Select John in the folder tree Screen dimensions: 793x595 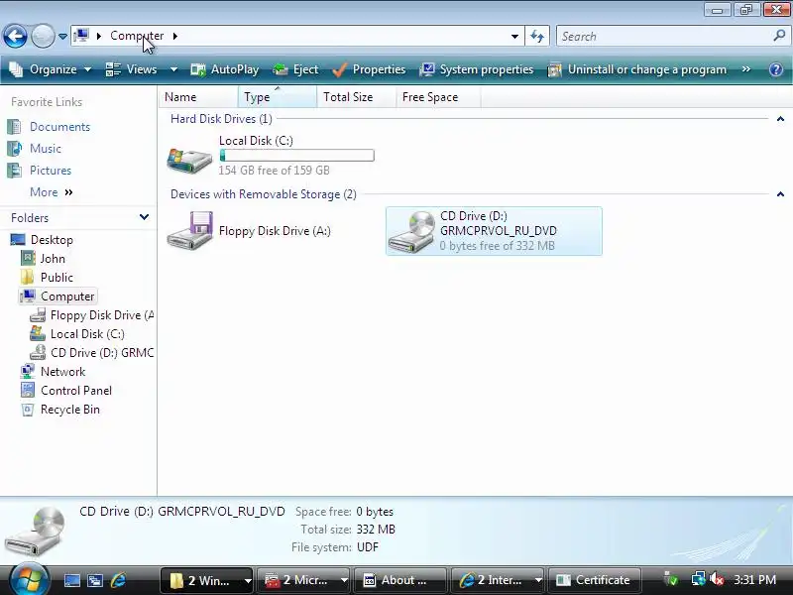click(53, 259)
